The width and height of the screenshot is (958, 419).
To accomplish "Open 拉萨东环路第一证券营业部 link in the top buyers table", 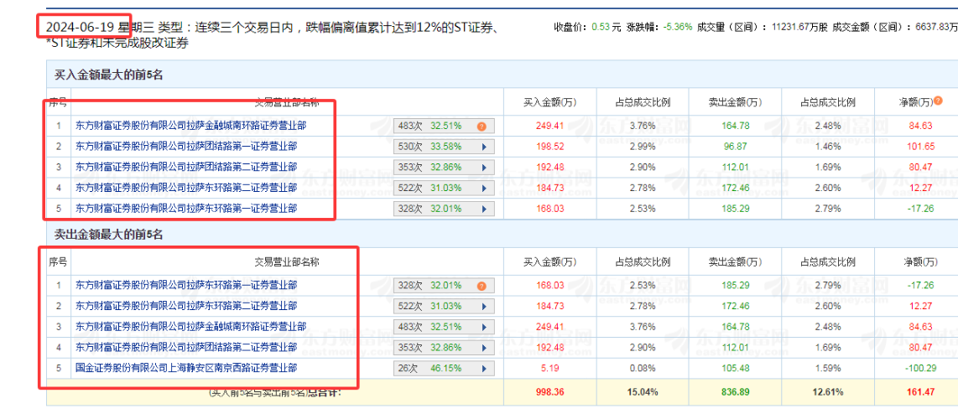I will [x=186, y=208].
